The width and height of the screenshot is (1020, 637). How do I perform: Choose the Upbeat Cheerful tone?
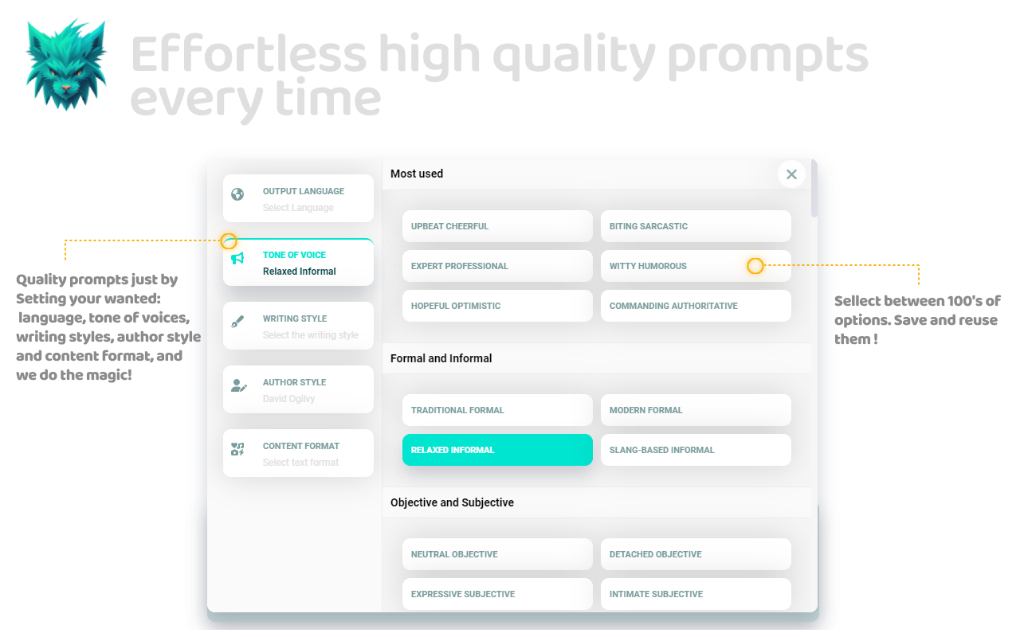point(497,226)
